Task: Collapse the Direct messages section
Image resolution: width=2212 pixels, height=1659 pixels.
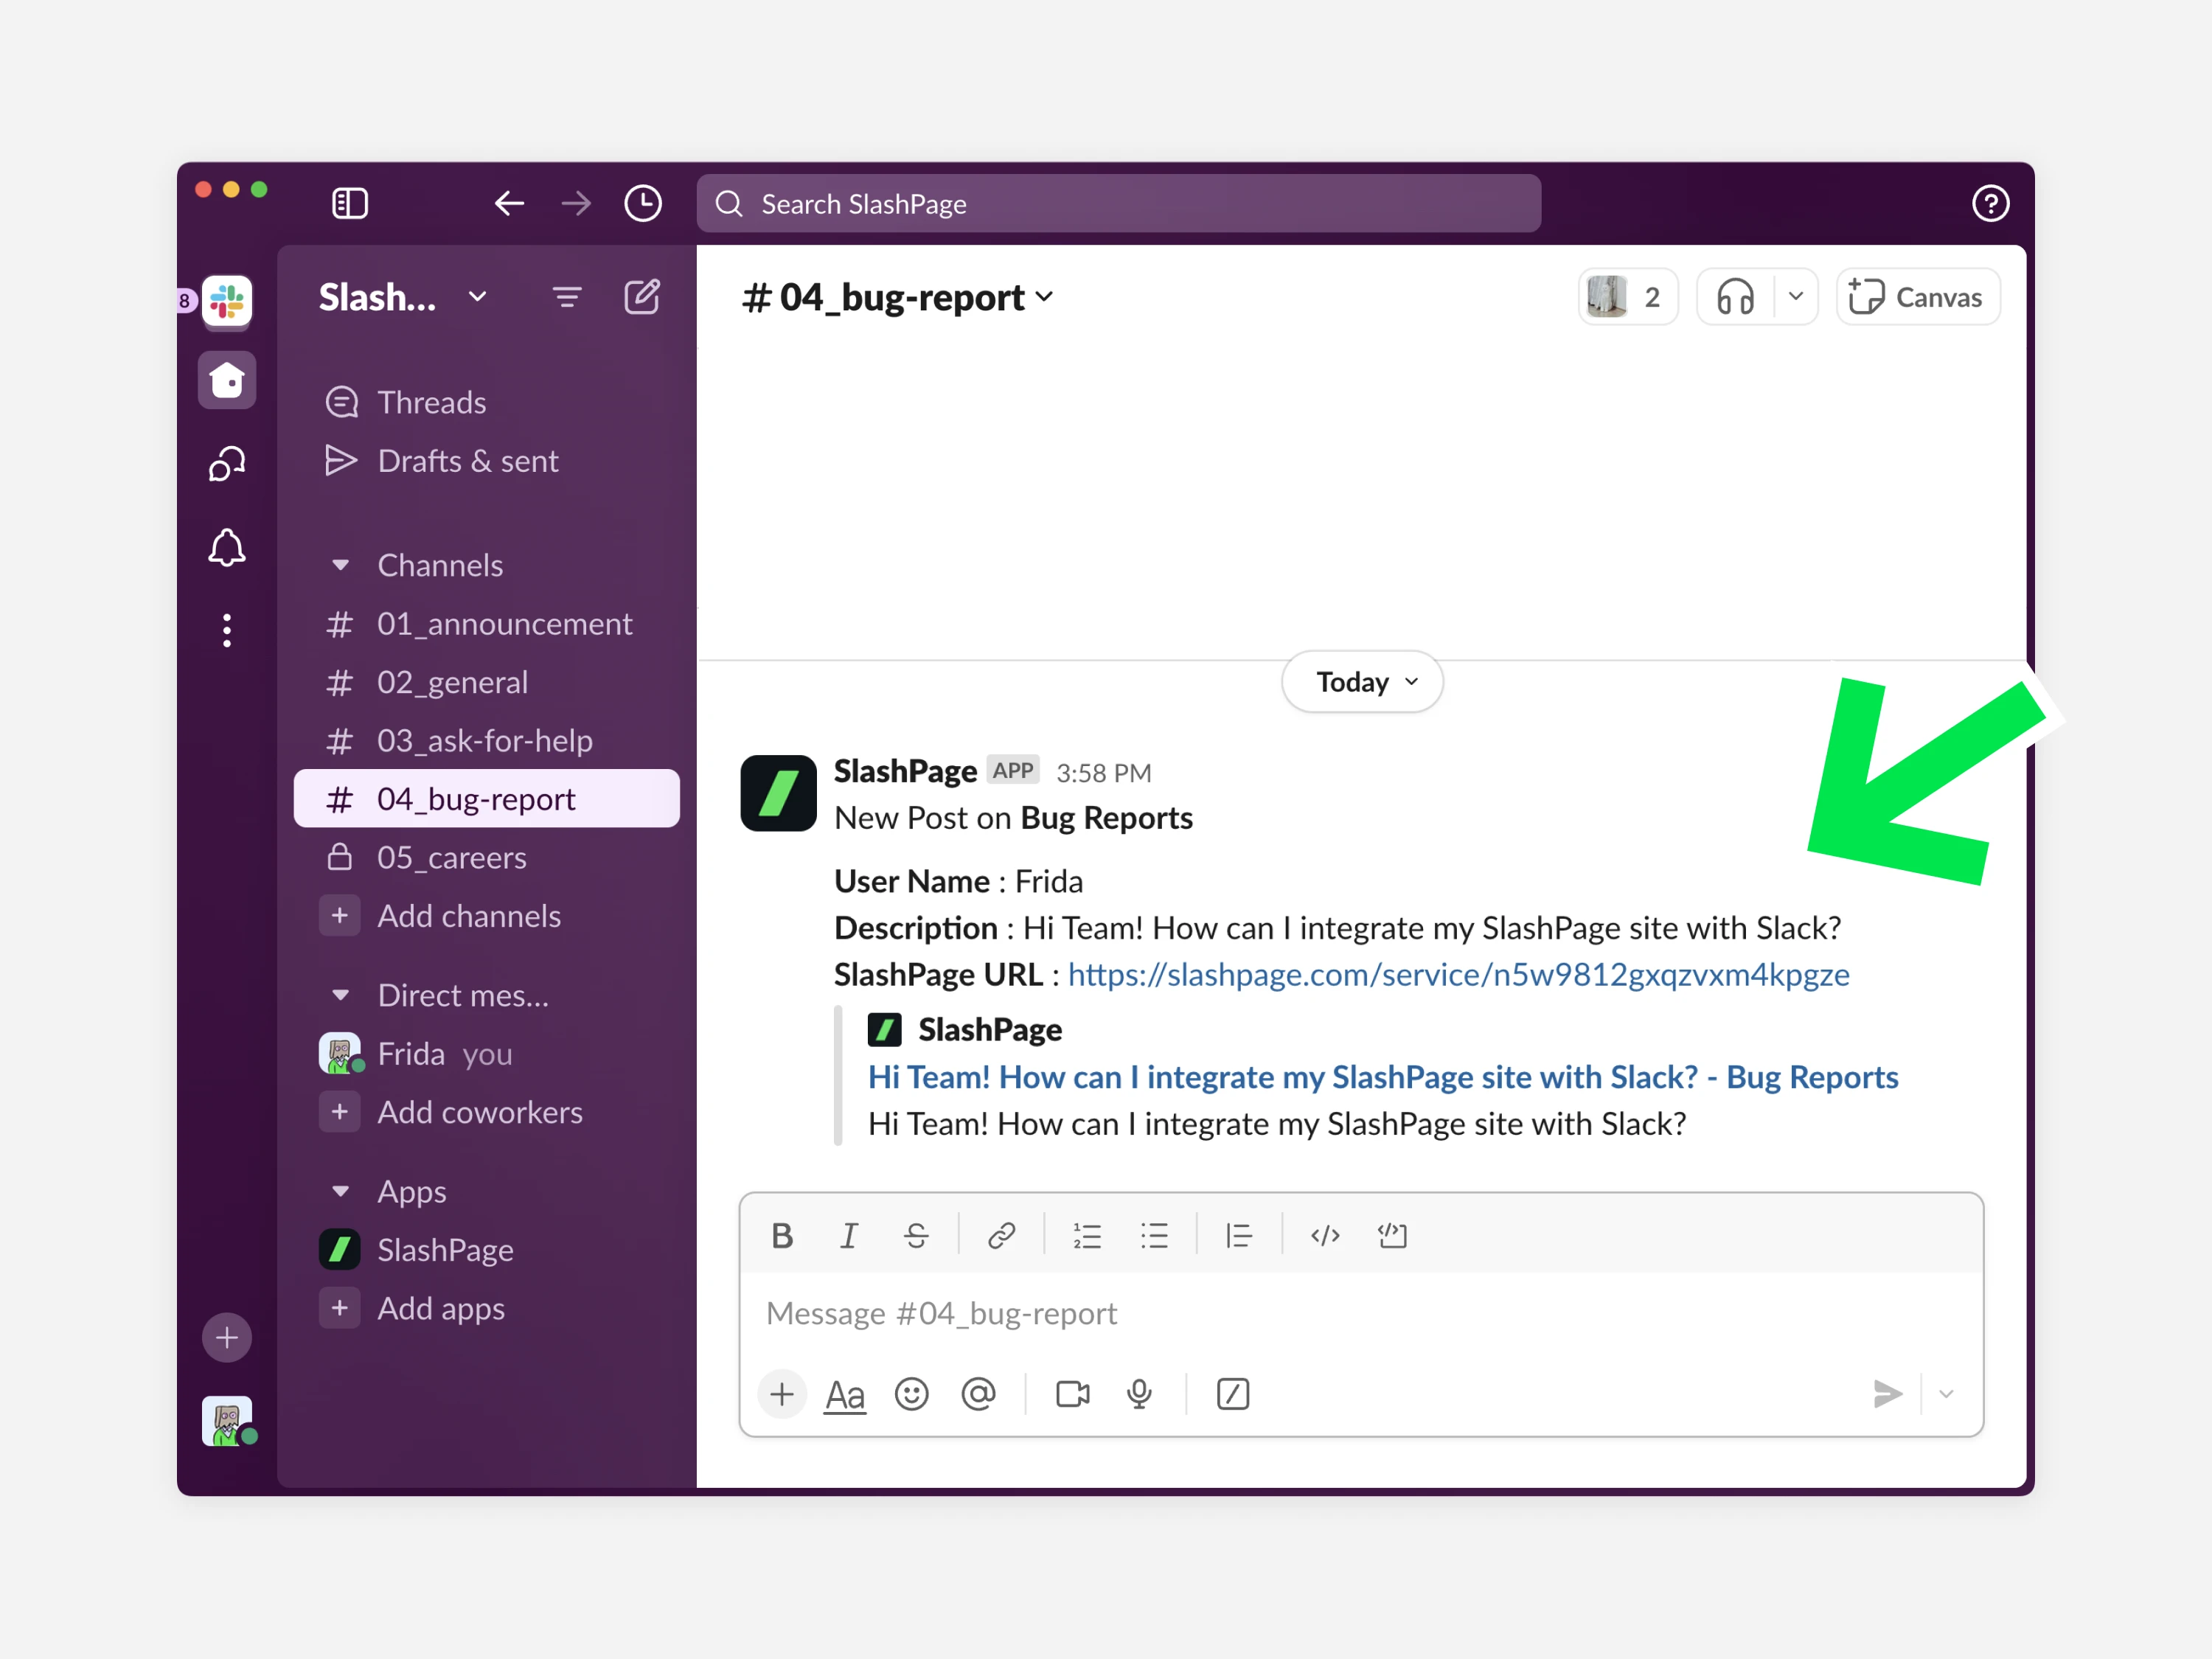Action: [340, 995]
